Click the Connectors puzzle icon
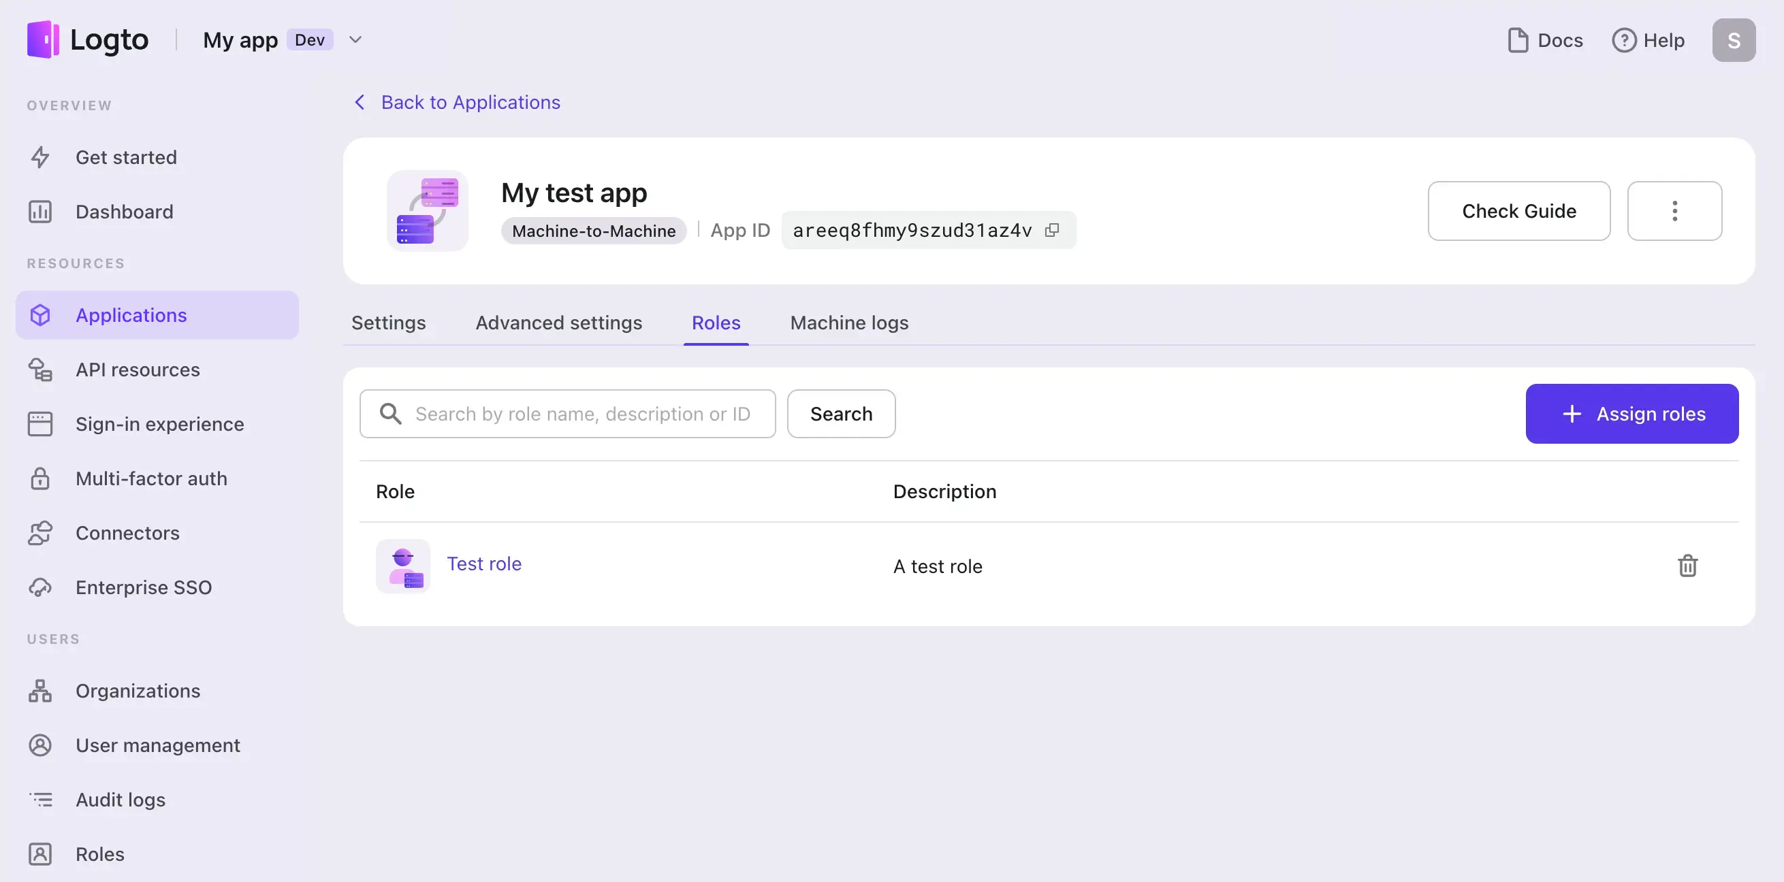Image resolution: width=1784 pixels, height=882 pixels. (39, 532)
